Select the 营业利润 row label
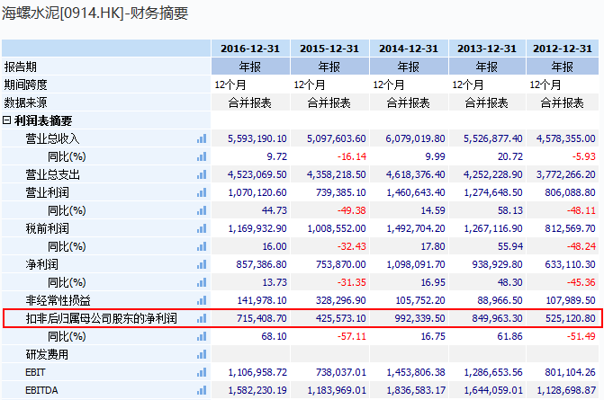Screen dimensions: 604x400 pyautogui.click(x=48, y=192)
